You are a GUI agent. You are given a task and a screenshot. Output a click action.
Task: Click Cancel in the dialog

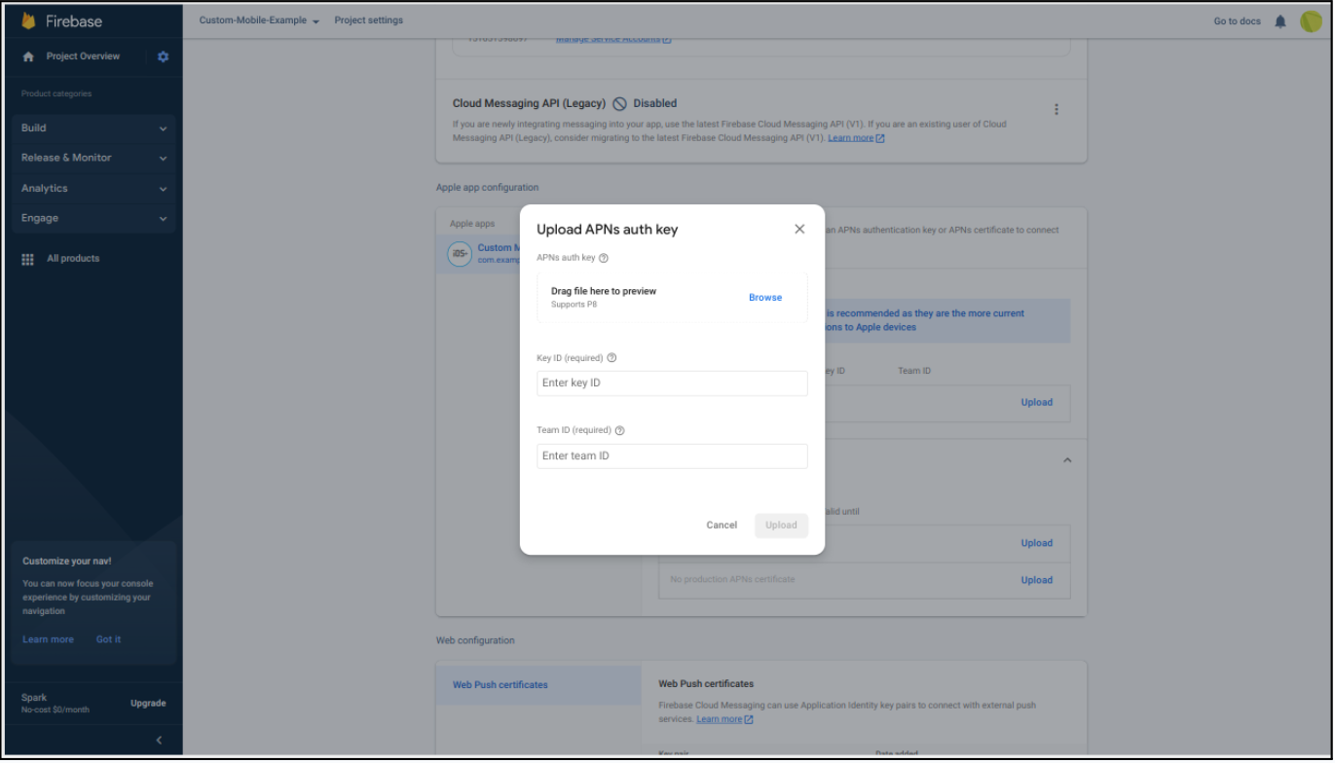coord(722,526)
